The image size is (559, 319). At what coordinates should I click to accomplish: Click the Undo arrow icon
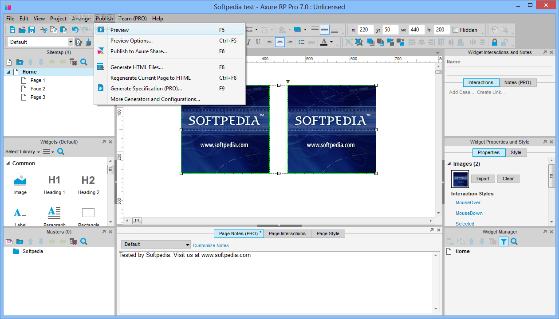pyautogui.click(x=75, y=30)
